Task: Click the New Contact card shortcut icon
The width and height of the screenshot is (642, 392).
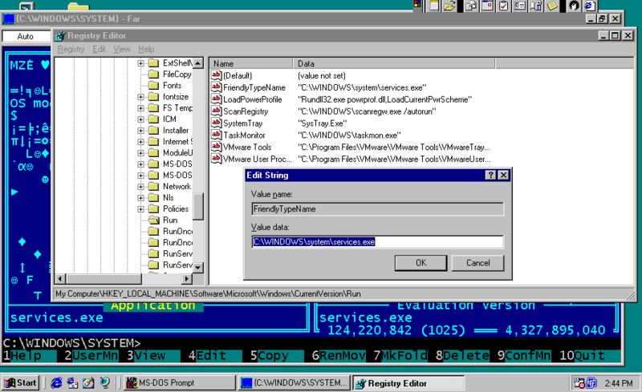Action: coord(520,6)
